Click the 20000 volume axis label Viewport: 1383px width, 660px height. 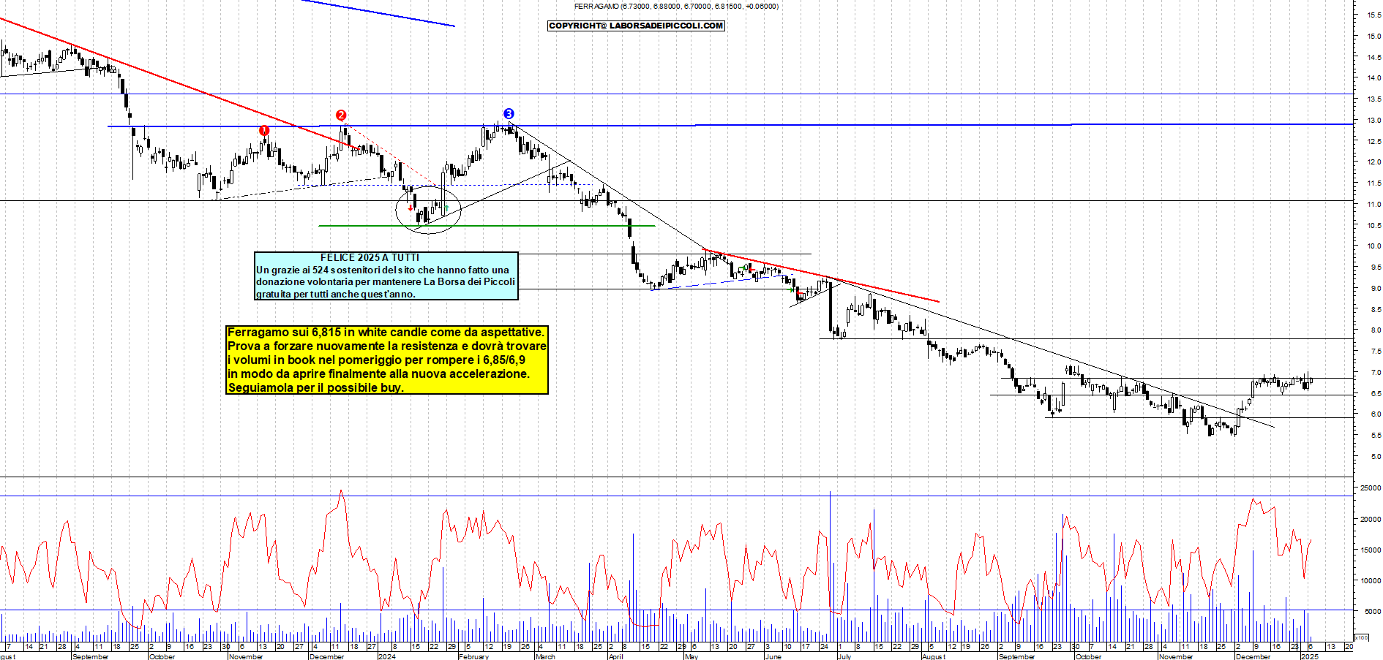click(x=1371, y=520)
